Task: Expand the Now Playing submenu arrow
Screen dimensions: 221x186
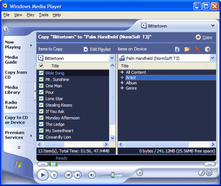Action: pos(31,45)
